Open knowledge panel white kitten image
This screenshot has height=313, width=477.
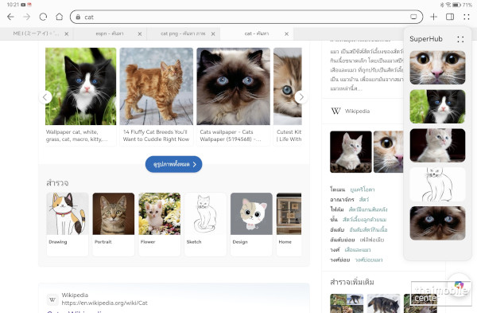coord(351,152)
